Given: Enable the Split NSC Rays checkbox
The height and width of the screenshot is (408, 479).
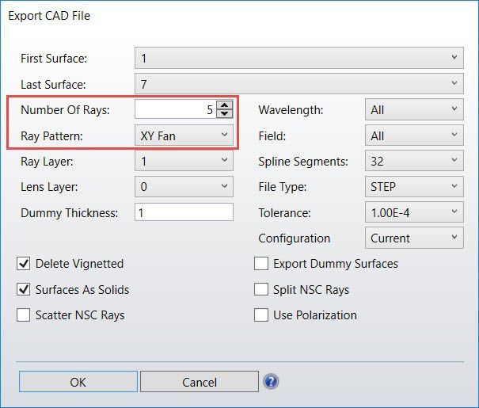Looking at the screenshot, I should 261,289.
